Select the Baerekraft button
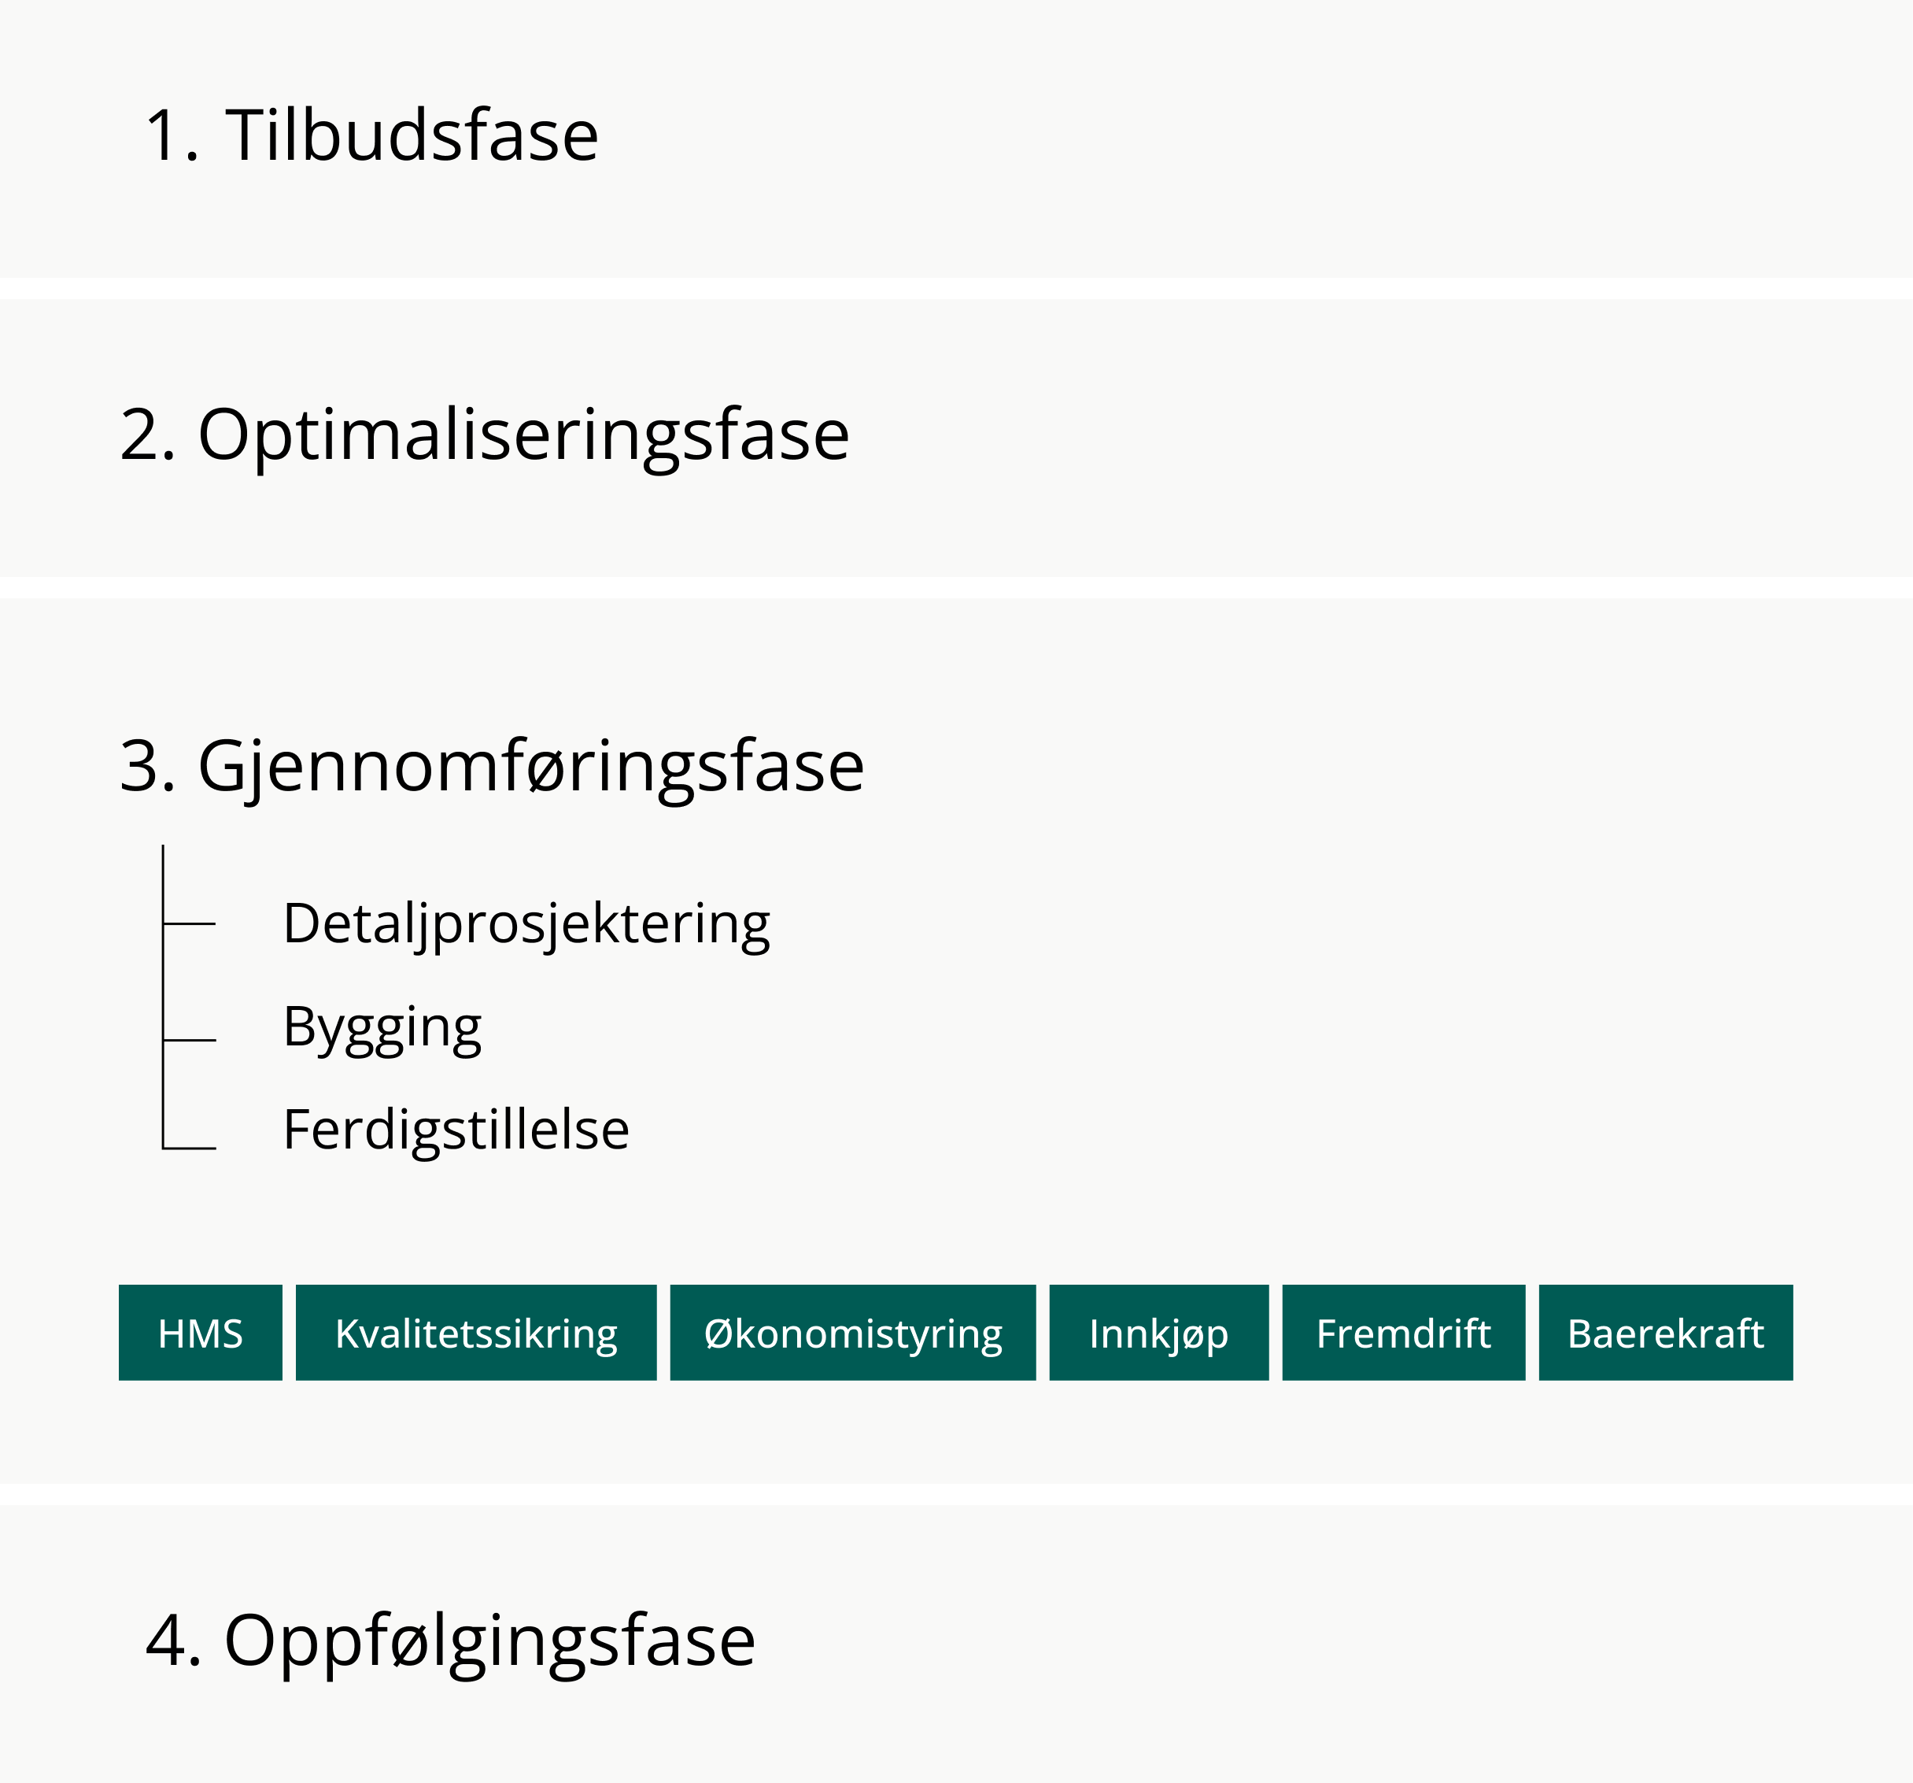Screen dimensions: 1913x1783 (1665, 1333)
